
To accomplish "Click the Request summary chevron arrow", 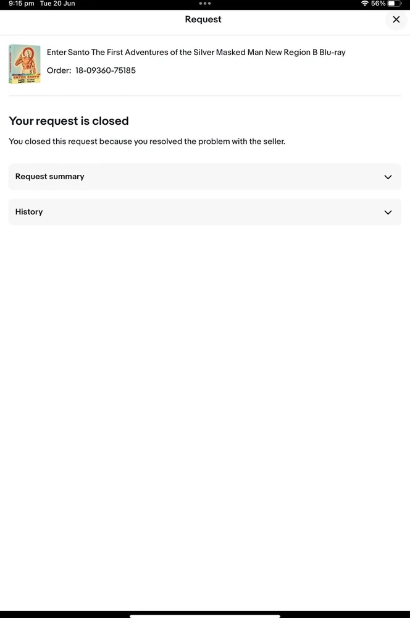I will (x=388, y=177).
